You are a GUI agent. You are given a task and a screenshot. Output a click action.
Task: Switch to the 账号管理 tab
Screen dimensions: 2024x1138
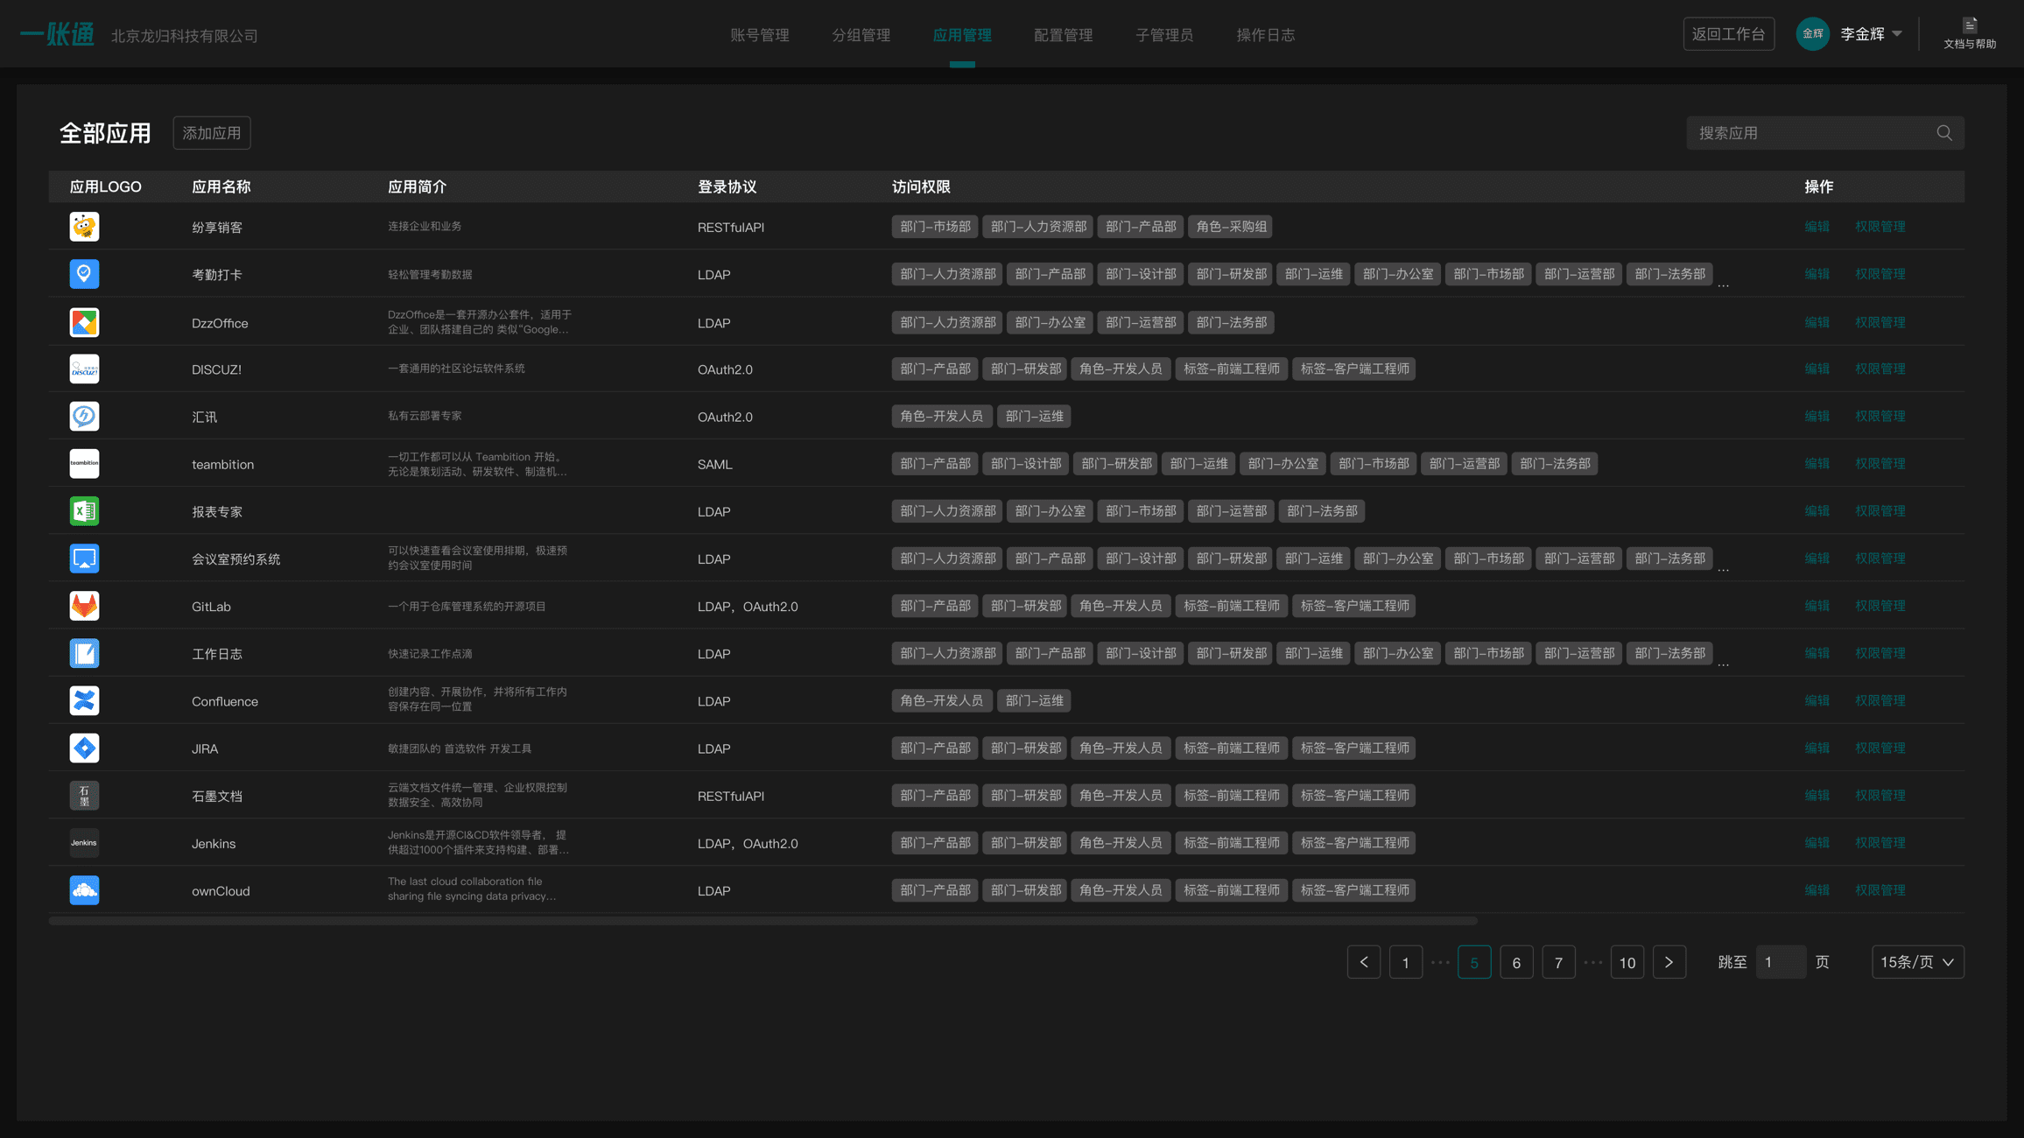(759, 35)
